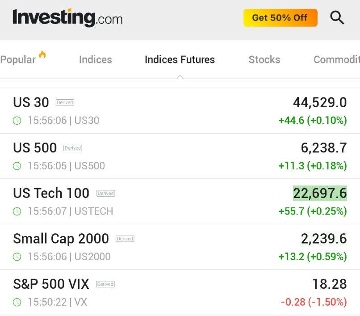360x316 pixels.
Task: Click the highlighted 22,697.6 price
Action: coord(320,194)
